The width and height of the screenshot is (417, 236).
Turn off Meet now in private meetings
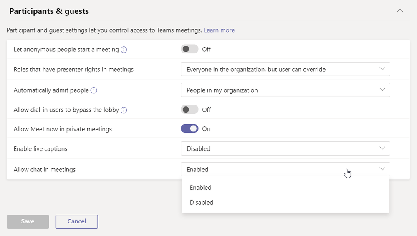tap(190, 129)
